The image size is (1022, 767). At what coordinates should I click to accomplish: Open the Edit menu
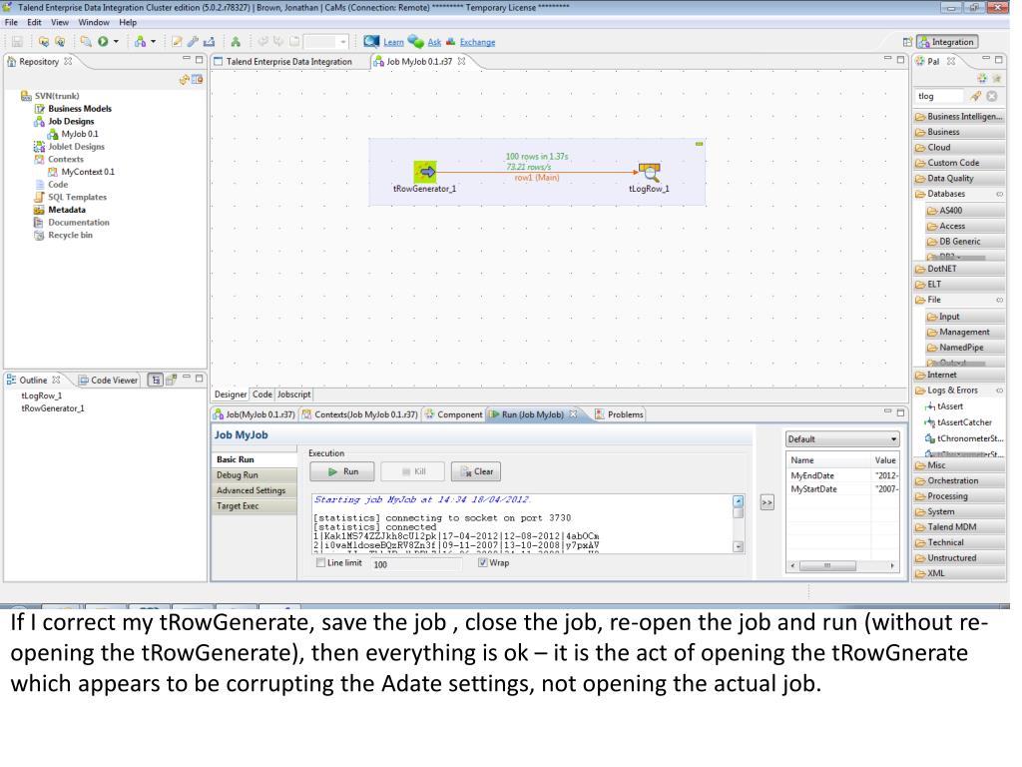34,22
